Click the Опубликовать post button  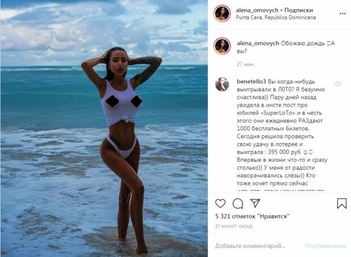pos(326,246)
